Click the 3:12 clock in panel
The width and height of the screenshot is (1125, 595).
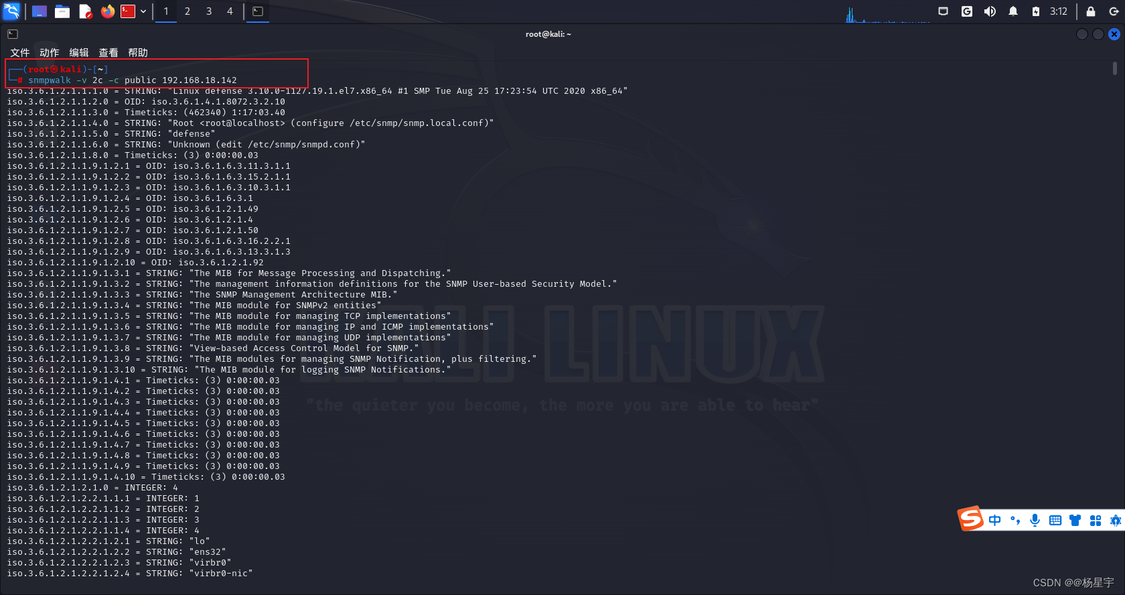(1059, 11)
